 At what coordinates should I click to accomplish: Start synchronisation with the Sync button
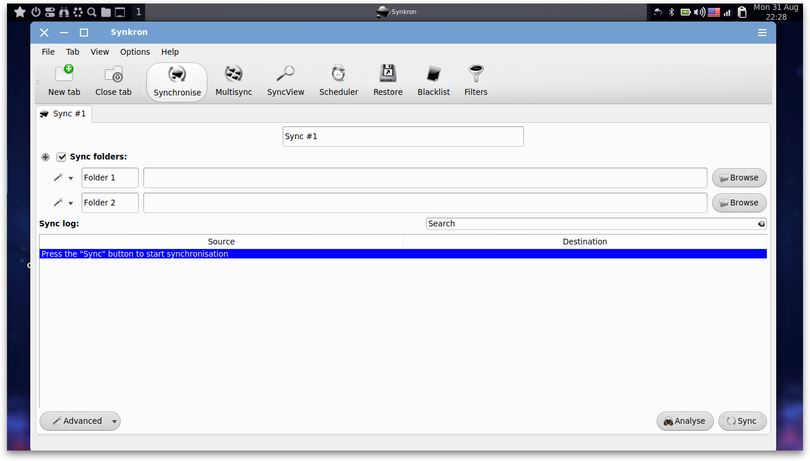pos(742,421)
